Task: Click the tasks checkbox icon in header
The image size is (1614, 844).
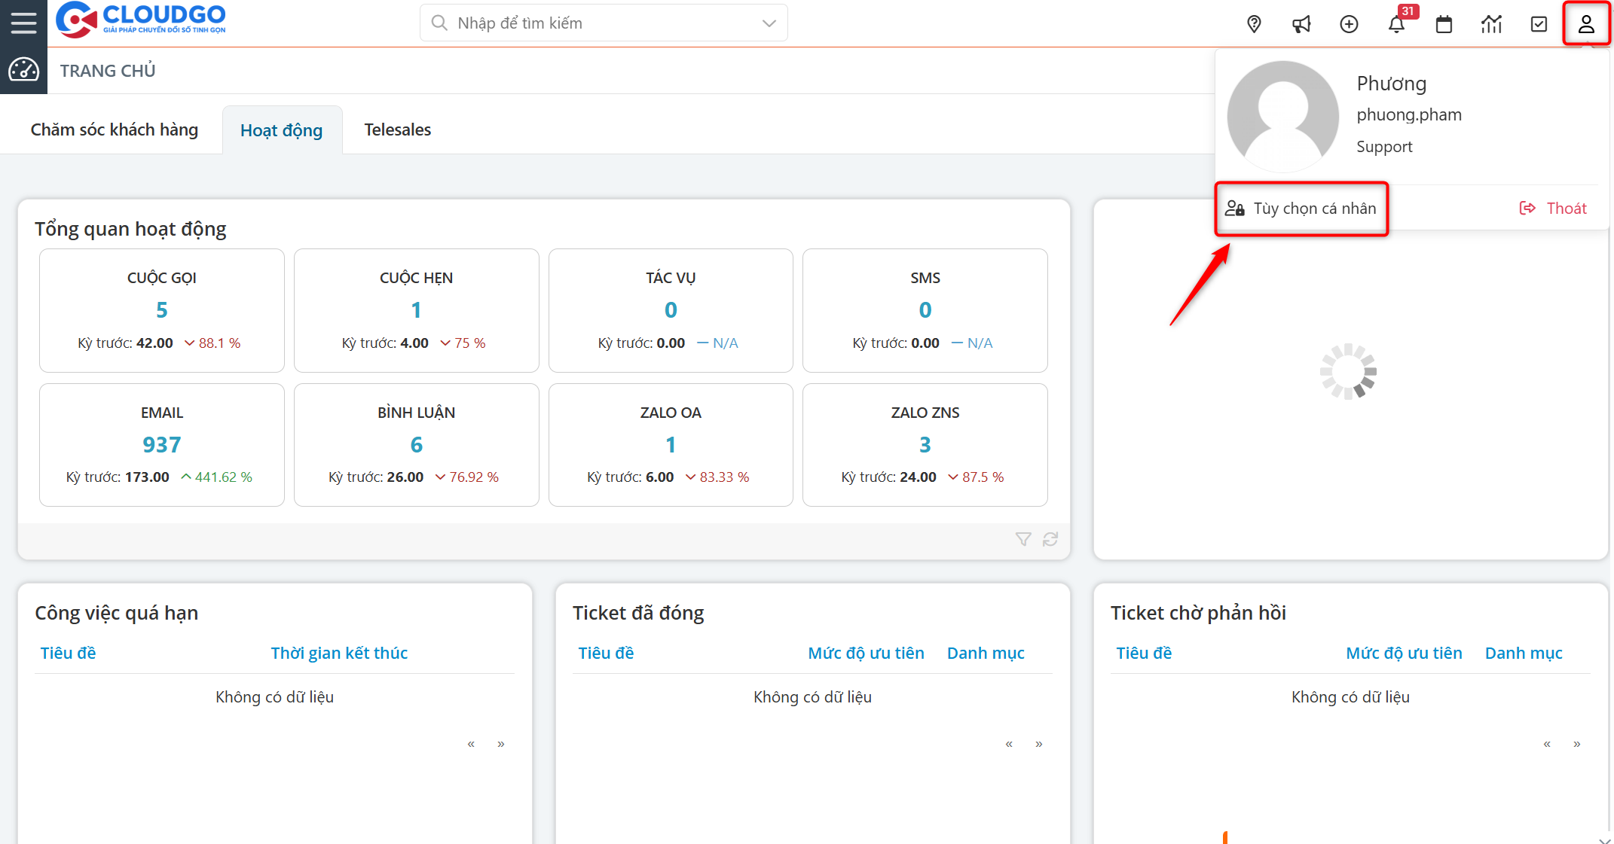Action: coord(1539,24)
